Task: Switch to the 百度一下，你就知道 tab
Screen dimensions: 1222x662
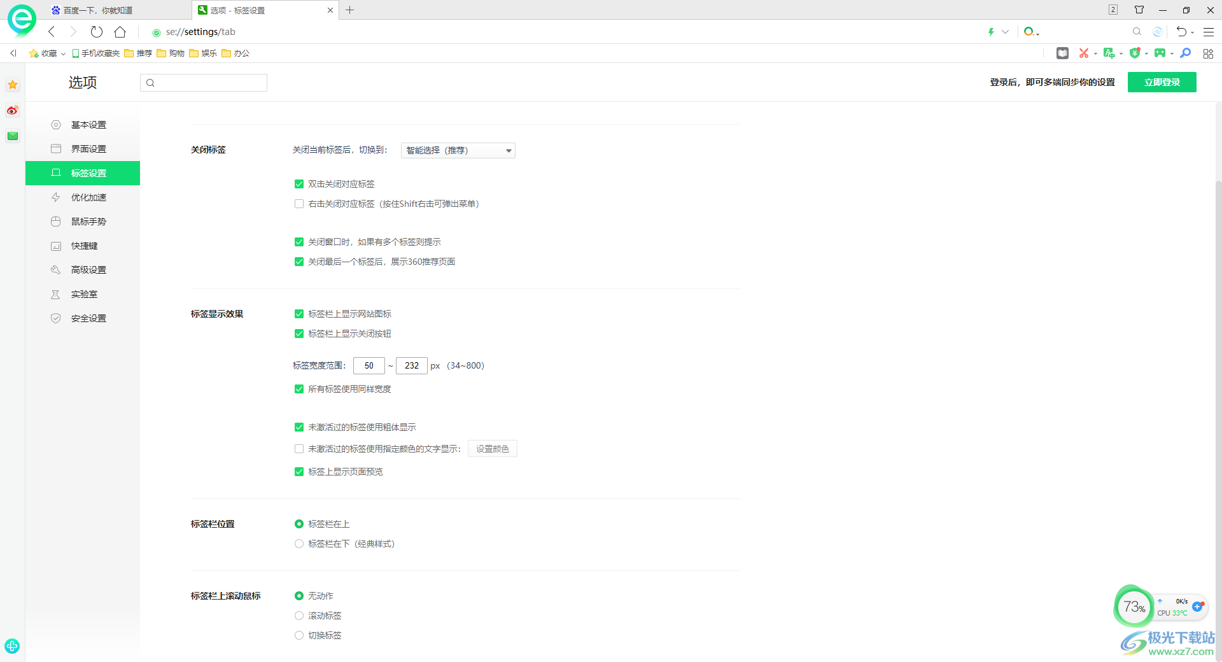Action: [118, 10]
